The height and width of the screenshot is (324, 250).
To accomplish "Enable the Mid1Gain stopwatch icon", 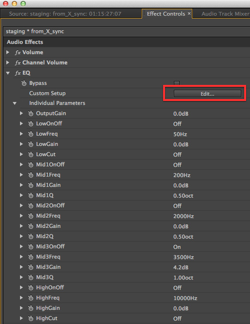I will point(31,185).
